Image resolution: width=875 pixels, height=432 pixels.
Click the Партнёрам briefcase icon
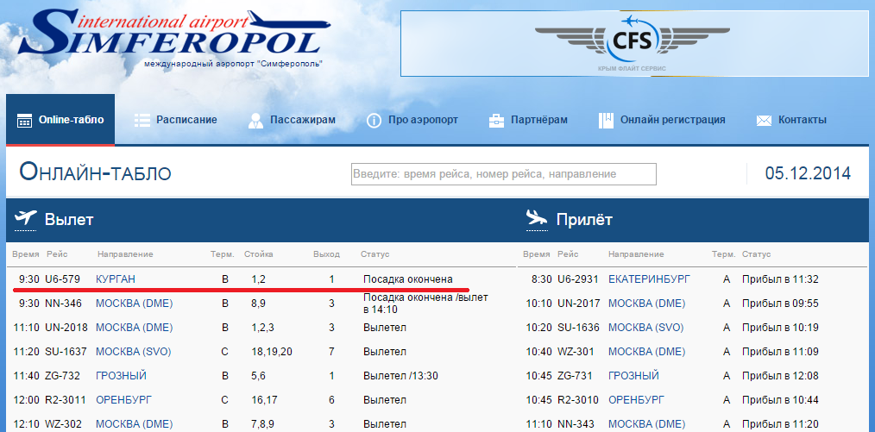[496, 121]
